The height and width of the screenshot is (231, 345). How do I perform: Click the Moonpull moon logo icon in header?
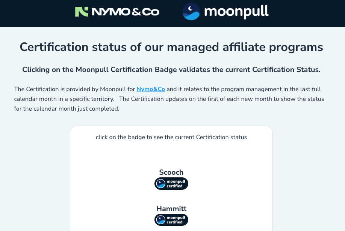tap(191, 11)
